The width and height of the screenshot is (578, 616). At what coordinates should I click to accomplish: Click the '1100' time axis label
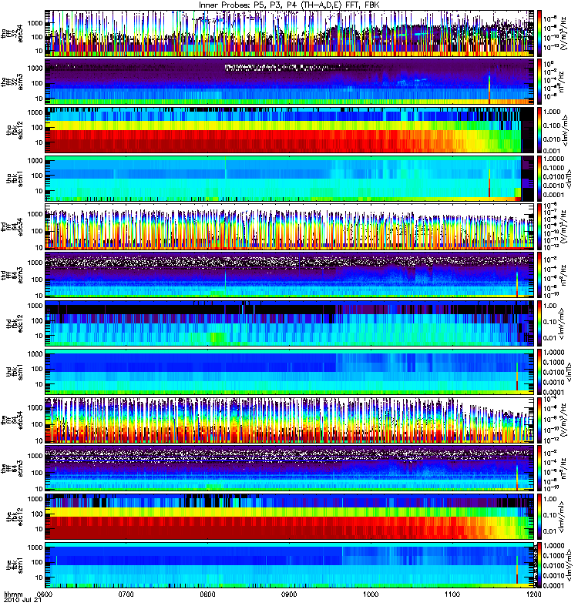pyautogui.click(x=452, y=594)
